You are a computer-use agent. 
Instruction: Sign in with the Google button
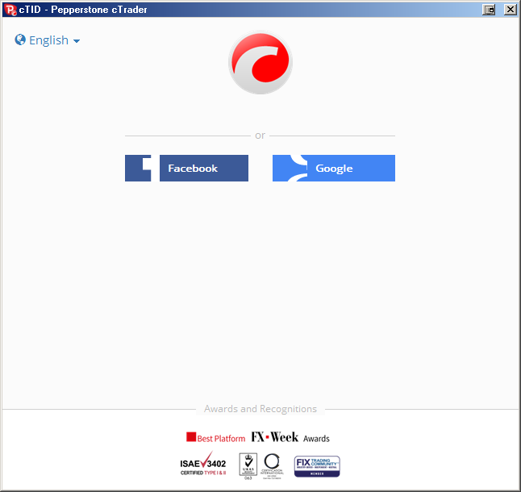[x=334, y=168]
